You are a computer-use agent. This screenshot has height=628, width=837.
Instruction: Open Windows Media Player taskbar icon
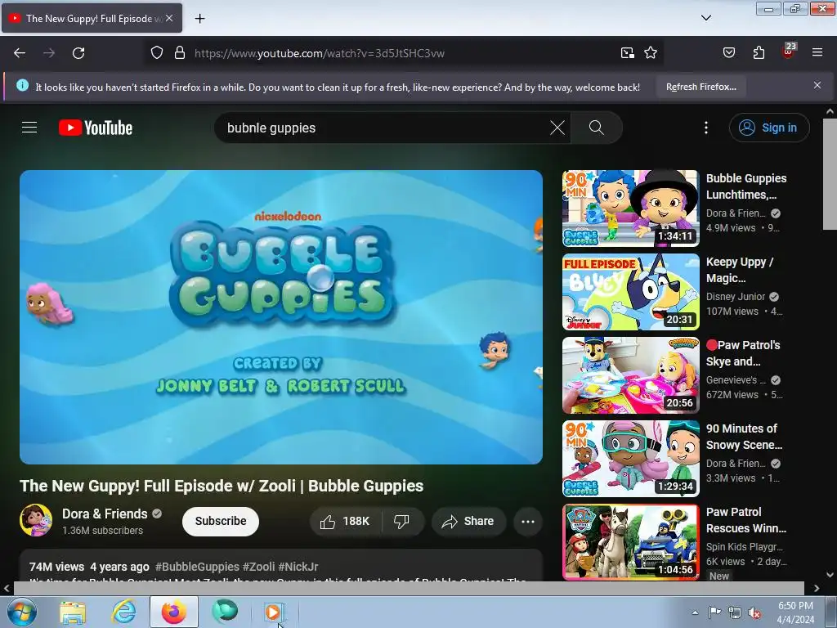pyautogui.click(x=275, y=612)
